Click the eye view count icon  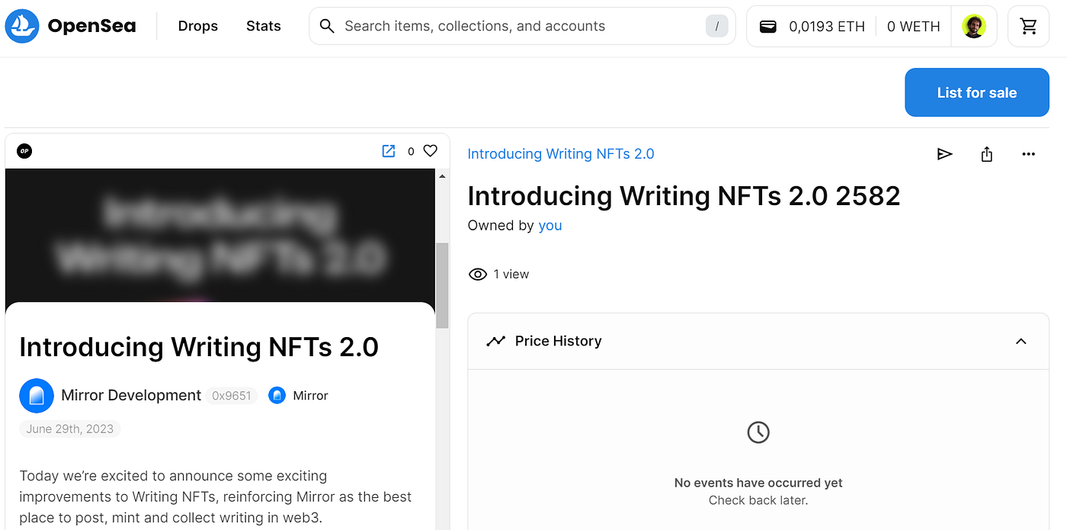point(478,275)
